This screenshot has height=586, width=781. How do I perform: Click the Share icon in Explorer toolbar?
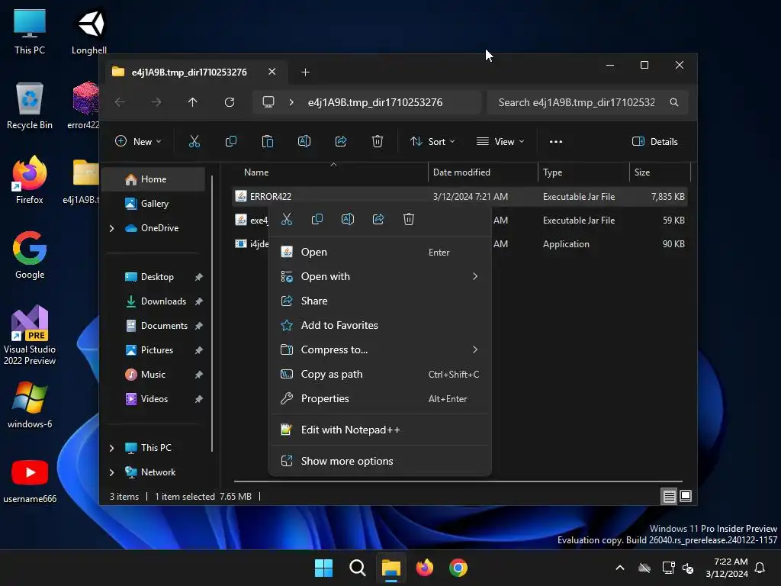click(x=341, y=141)
